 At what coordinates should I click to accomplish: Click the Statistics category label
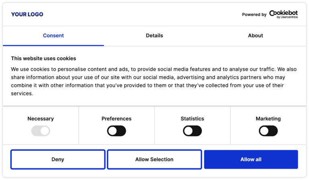pyautogui.click(x=192, y=119)
